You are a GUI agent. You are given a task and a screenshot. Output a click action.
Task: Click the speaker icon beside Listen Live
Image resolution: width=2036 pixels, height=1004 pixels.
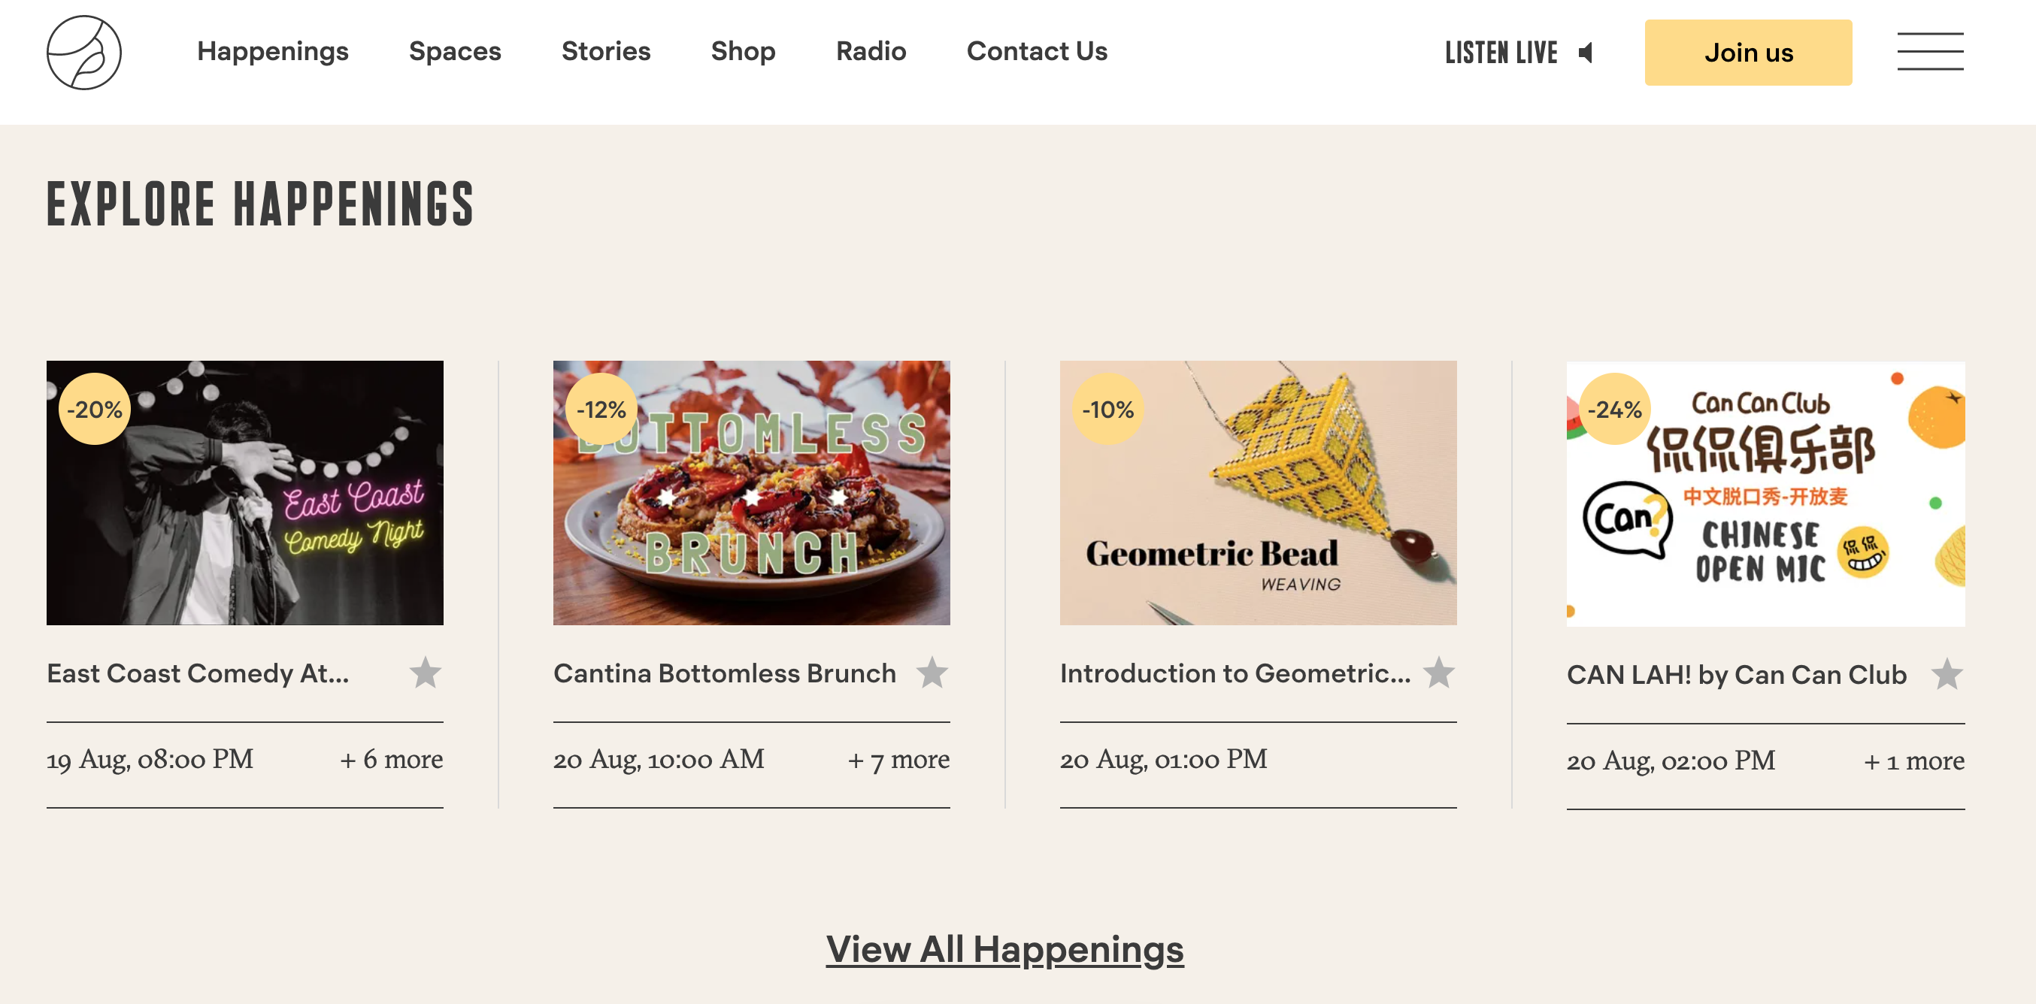tap(1586, 53)
